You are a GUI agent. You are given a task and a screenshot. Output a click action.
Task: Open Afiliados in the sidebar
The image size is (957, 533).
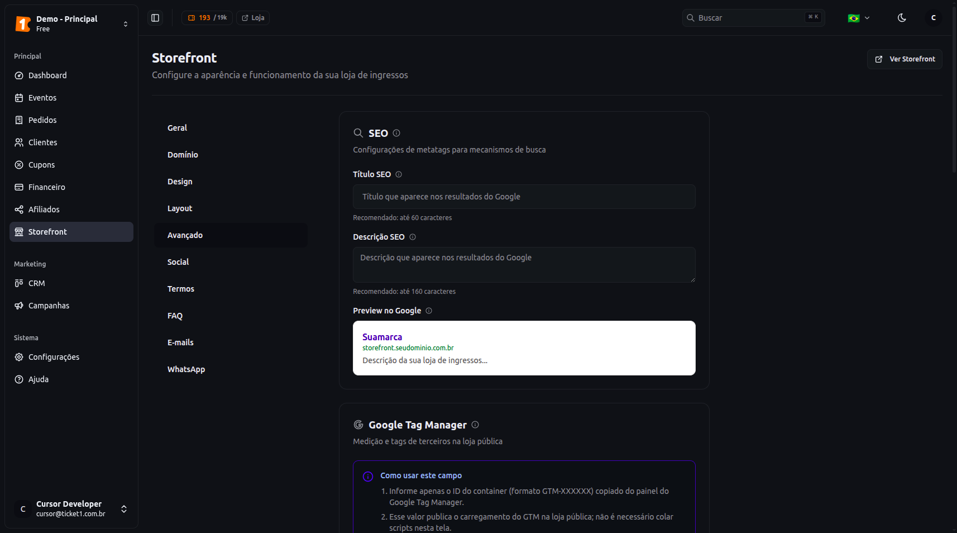(x=71, y=210)
